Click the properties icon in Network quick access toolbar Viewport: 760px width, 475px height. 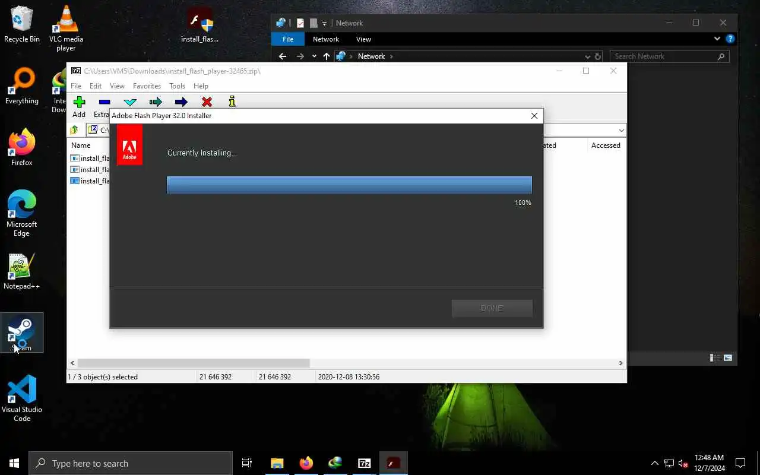[300, 23]
